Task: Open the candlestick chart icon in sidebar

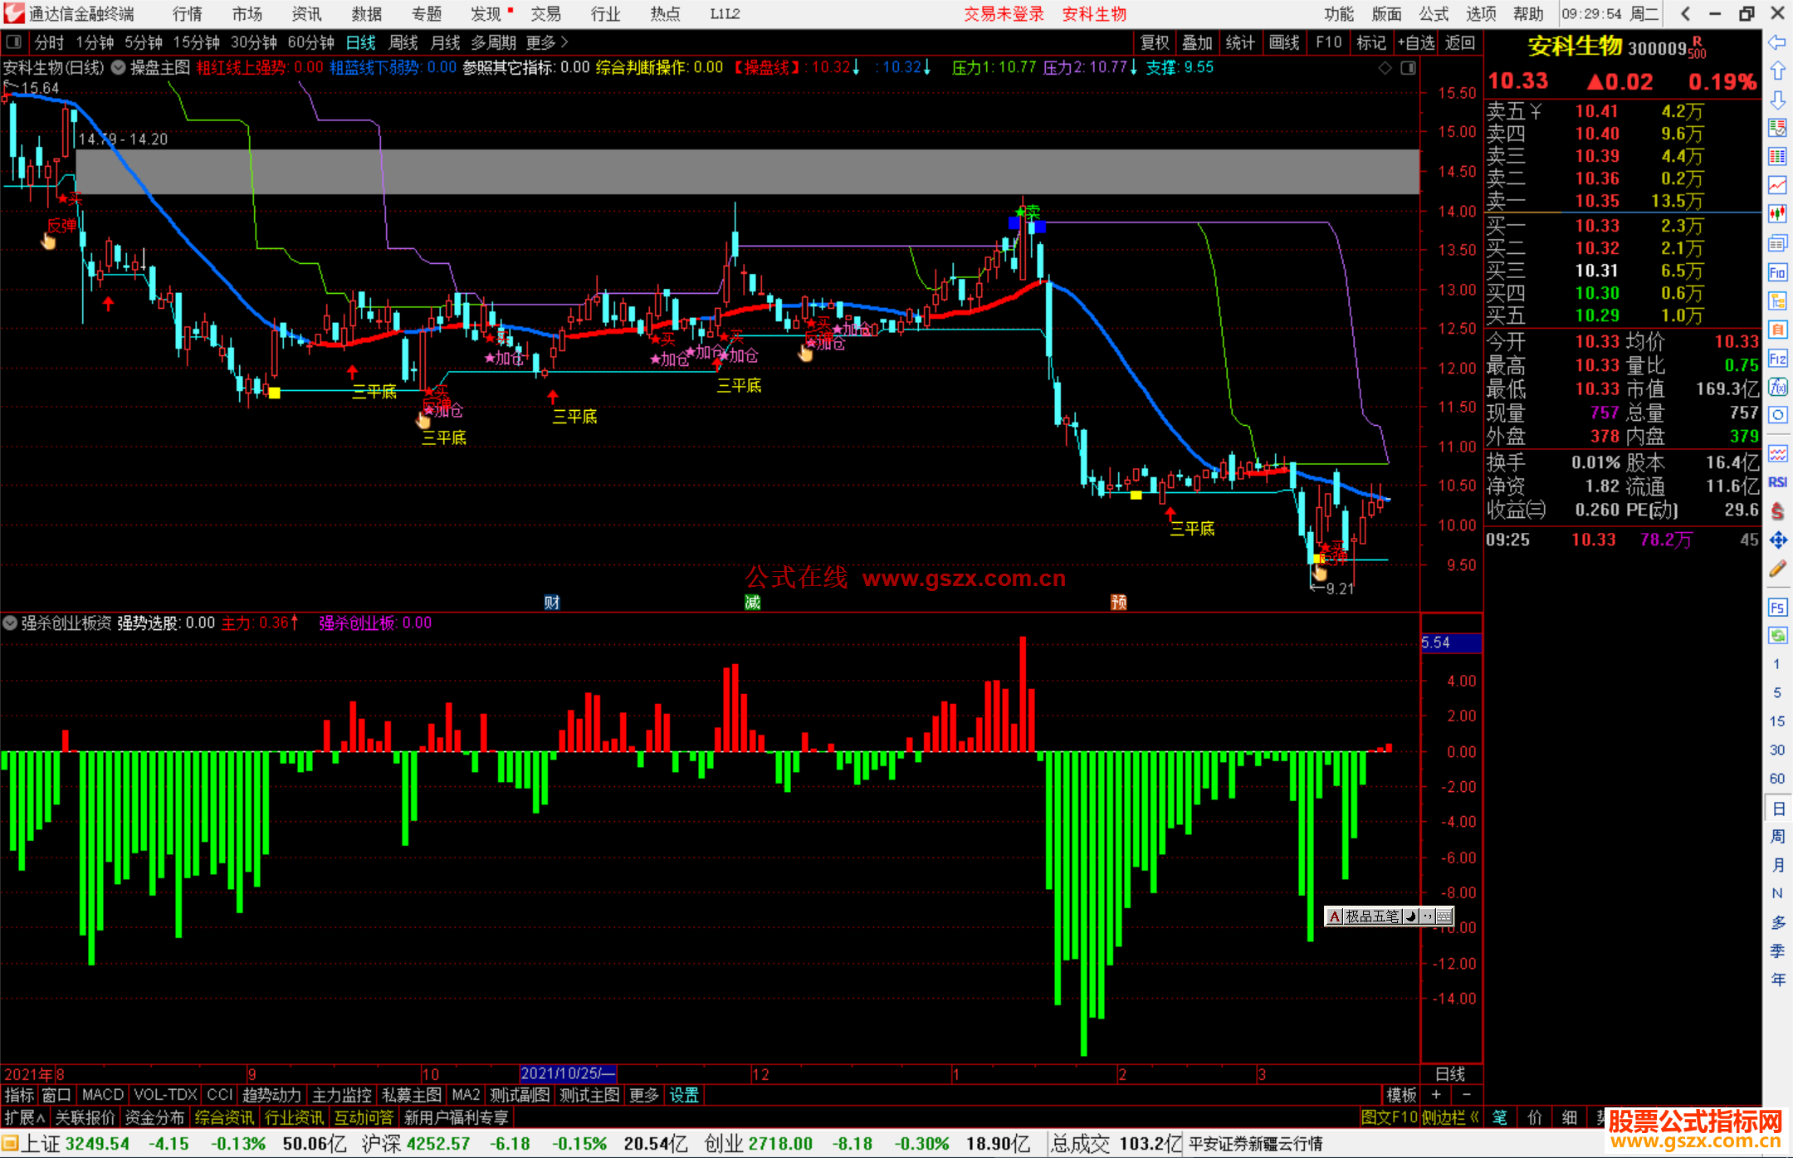Action: tap(1777, 213)
